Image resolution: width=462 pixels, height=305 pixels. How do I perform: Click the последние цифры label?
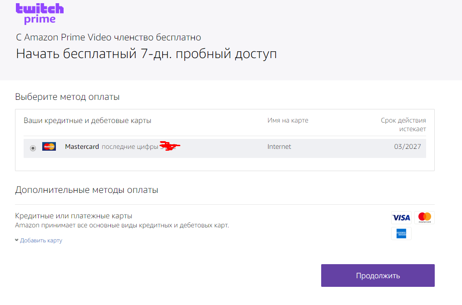[x=130, y=147]
